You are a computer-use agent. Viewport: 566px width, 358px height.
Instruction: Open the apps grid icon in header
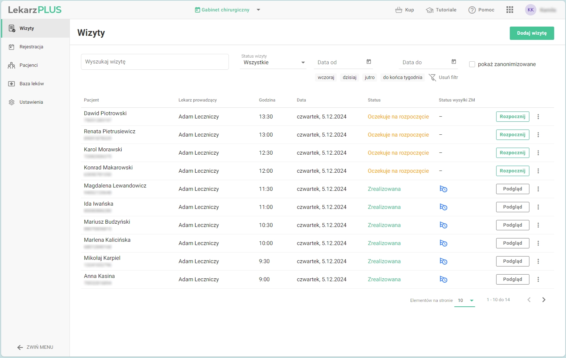pos(509,10)
